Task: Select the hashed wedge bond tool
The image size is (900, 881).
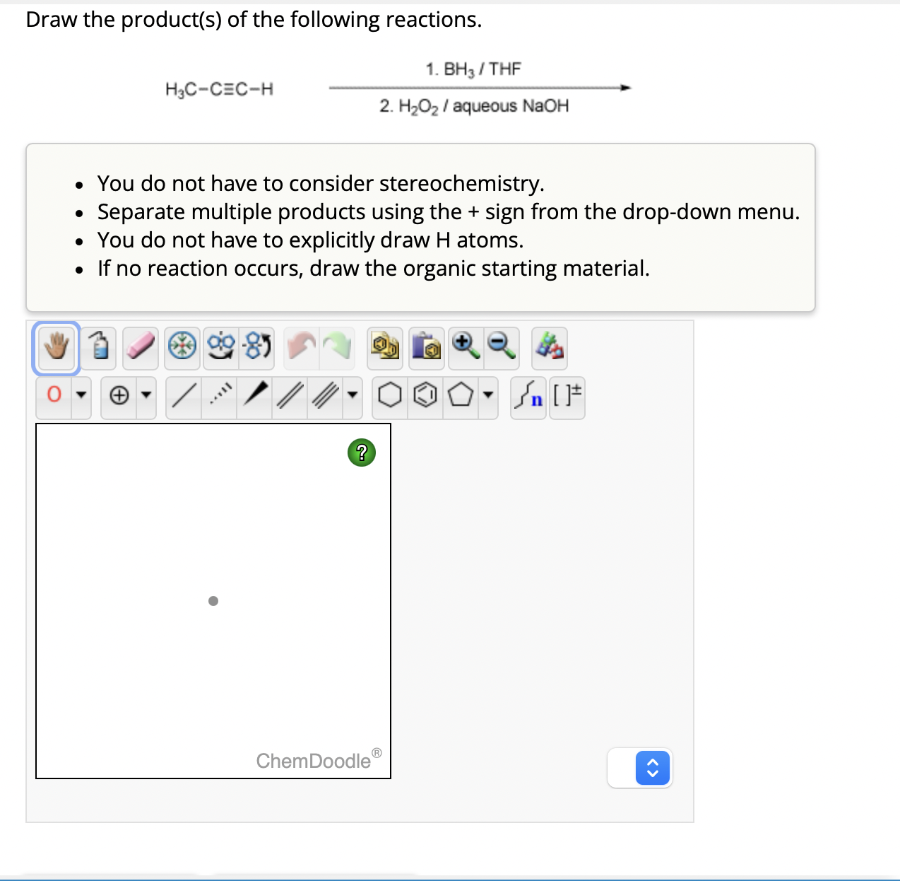Action: pyautogui.click(x=219, y=396)
